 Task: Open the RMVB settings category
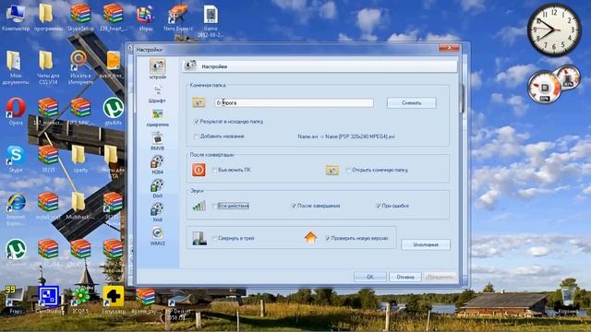158,141
